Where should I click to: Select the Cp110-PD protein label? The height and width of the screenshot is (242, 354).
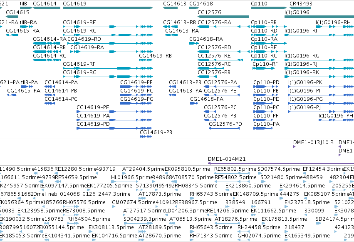click(x=266, y=82)
